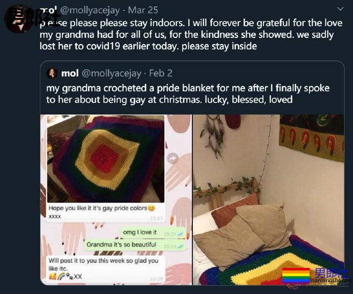The height and width of the screenshot is (294, 353).
Task: Open the quoted tweet's small mol avatar
Action: [52, 73]
